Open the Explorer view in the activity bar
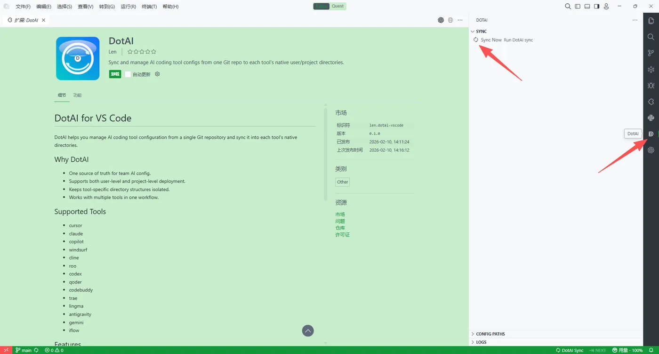The height and width of the screenshot is (354, 659). point(651,21)
